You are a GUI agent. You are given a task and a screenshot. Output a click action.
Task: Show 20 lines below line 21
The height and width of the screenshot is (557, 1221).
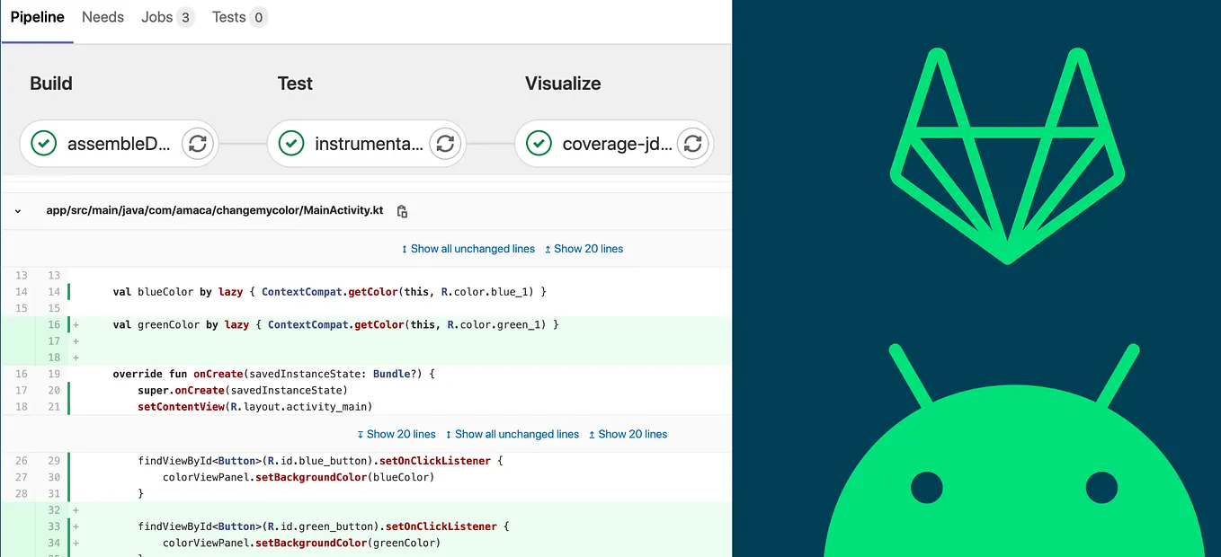396,434
